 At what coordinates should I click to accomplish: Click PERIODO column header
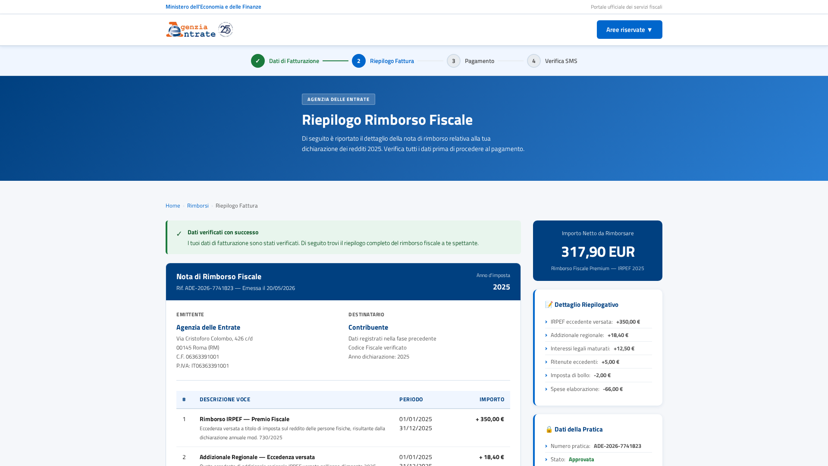(x=411, y=400)
